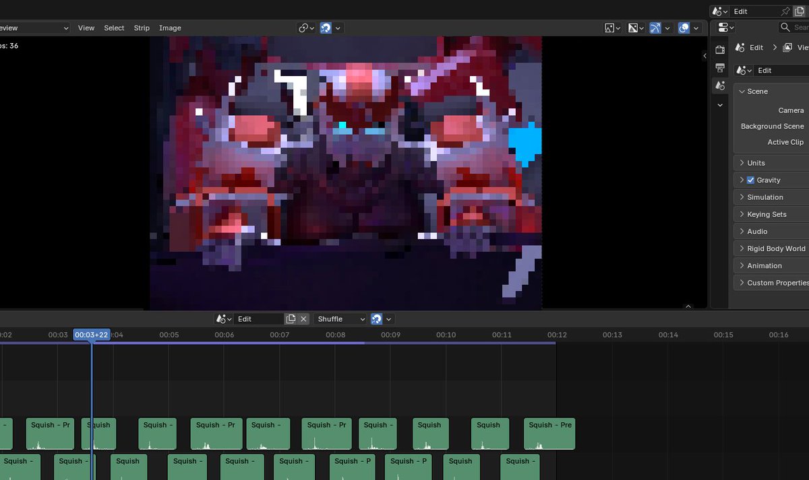The height and width of the screenshot is (480, 809).
Task: Toggle gizmos in the preview
Action: (x=655, y=28)
